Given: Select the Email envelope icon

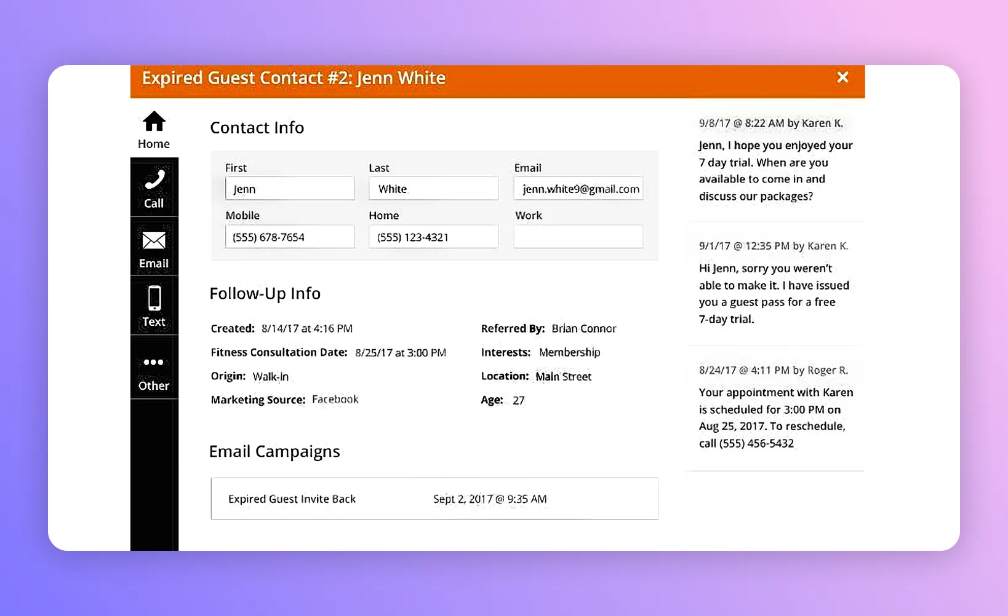Looking at the screenshot, I should [154, 241].
